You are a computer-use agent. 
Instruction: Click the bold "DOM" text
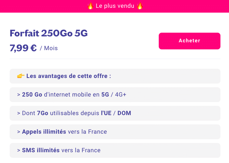click(x=124, y=113)
